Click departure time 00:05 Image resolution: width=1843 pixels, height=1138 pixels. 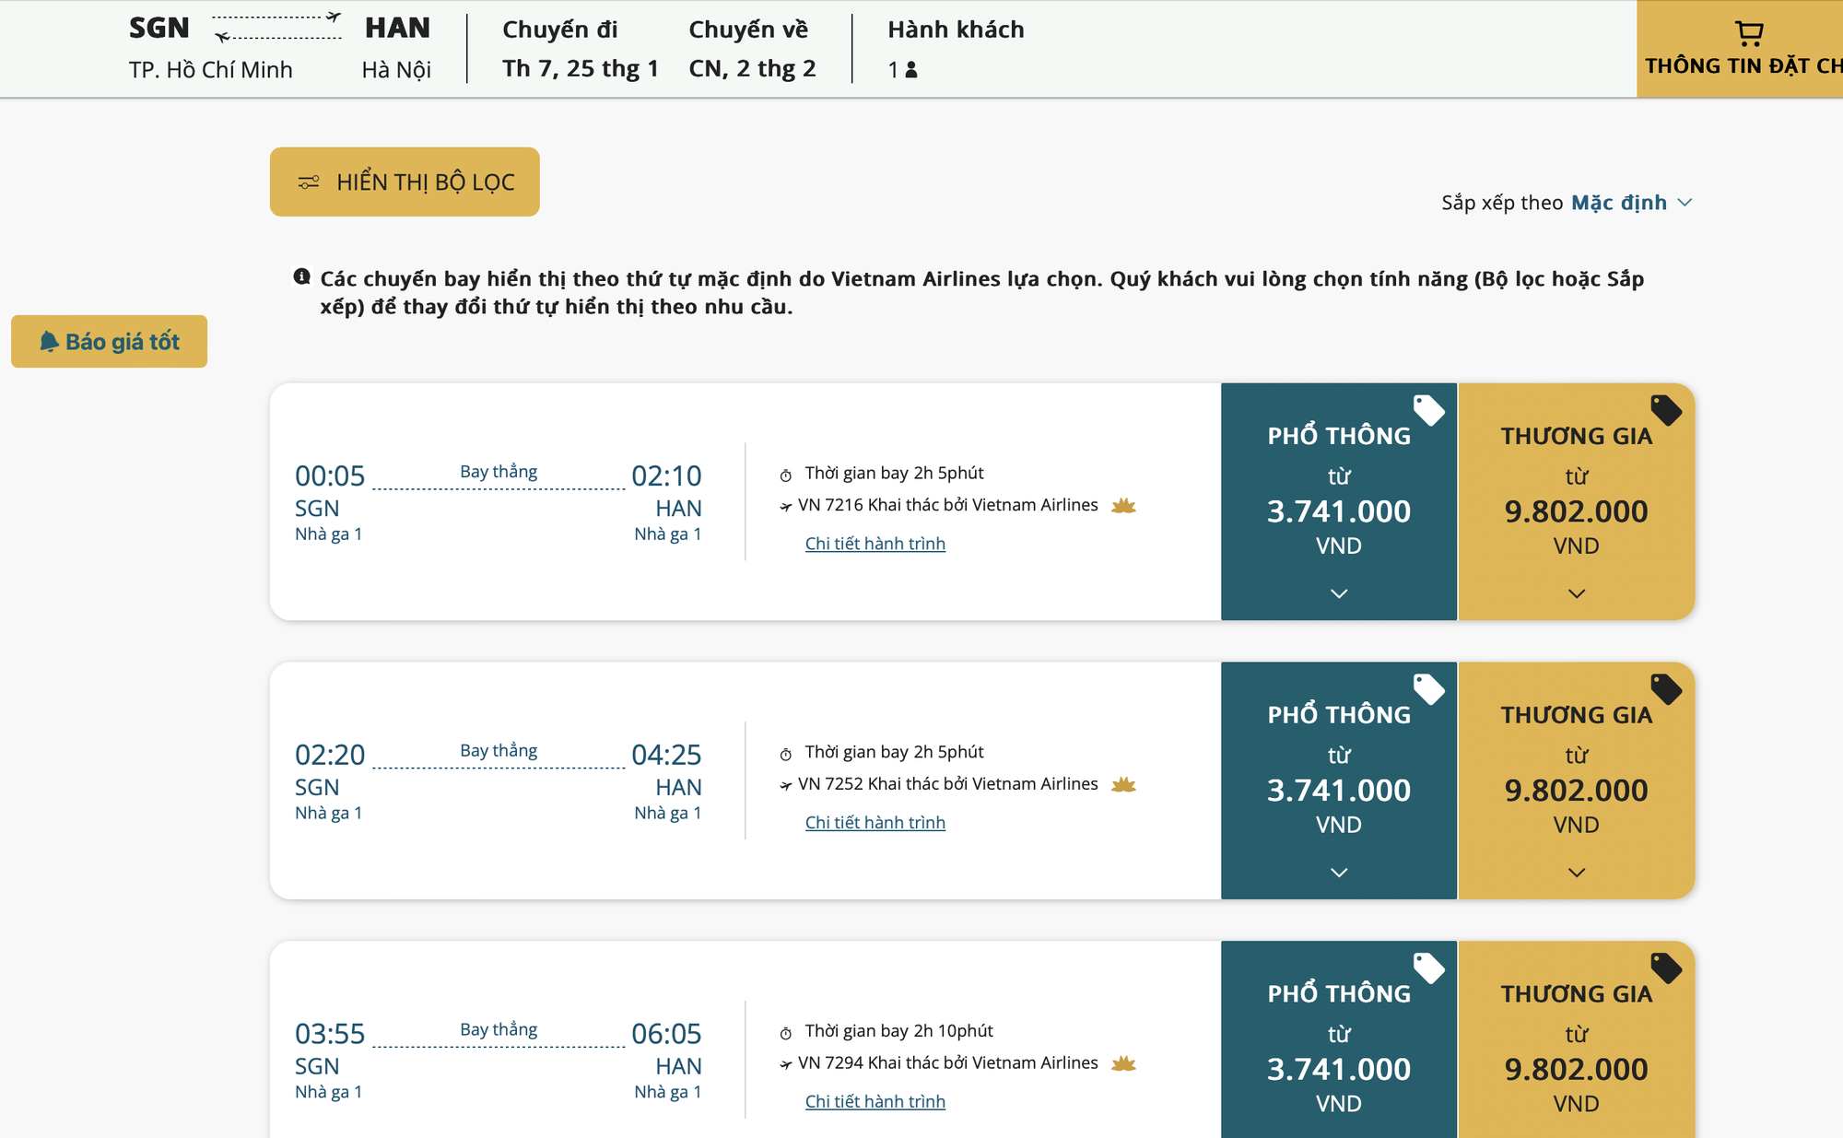click(x=330, y=476)
